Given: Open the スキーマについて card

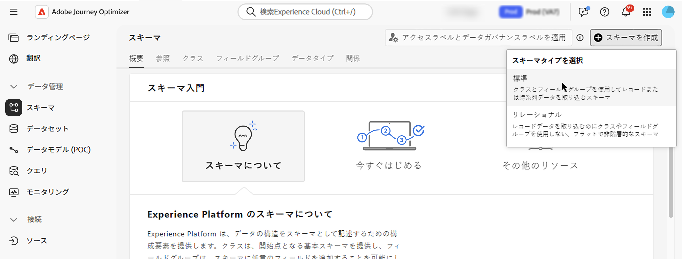Looking at the screenshot, I should [243, 146].
